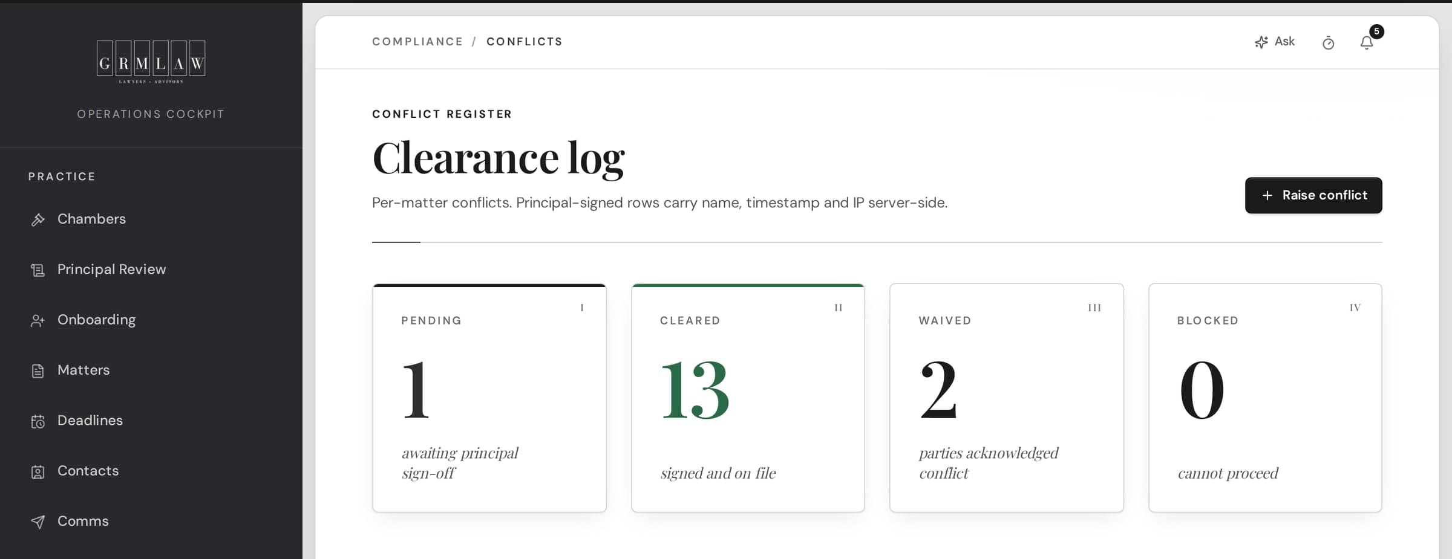Select the Waived stat card

(1007, 398)
